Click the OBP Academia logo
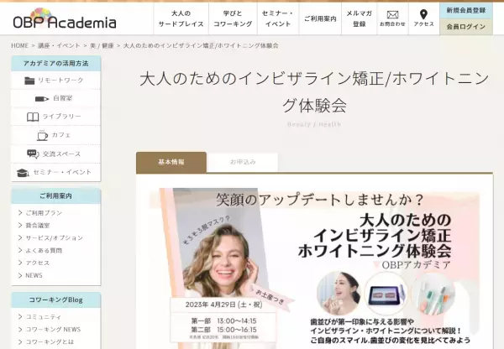The height and width of the screenshot is (349, 504). 65,18
